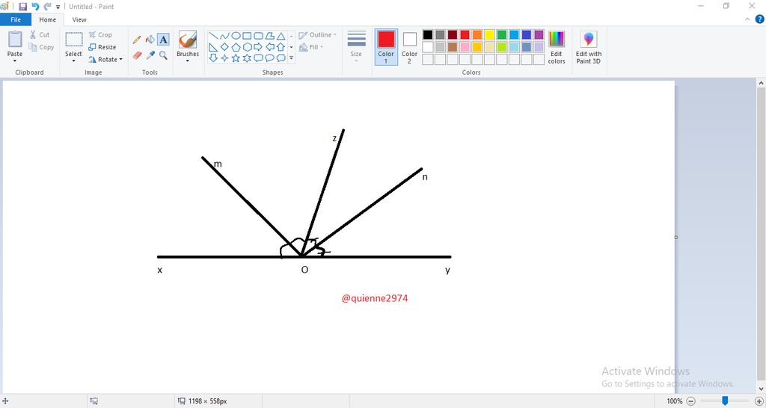
Task: Click the Brushes icon
Action: pyautogui.click(x=188, y=40)
